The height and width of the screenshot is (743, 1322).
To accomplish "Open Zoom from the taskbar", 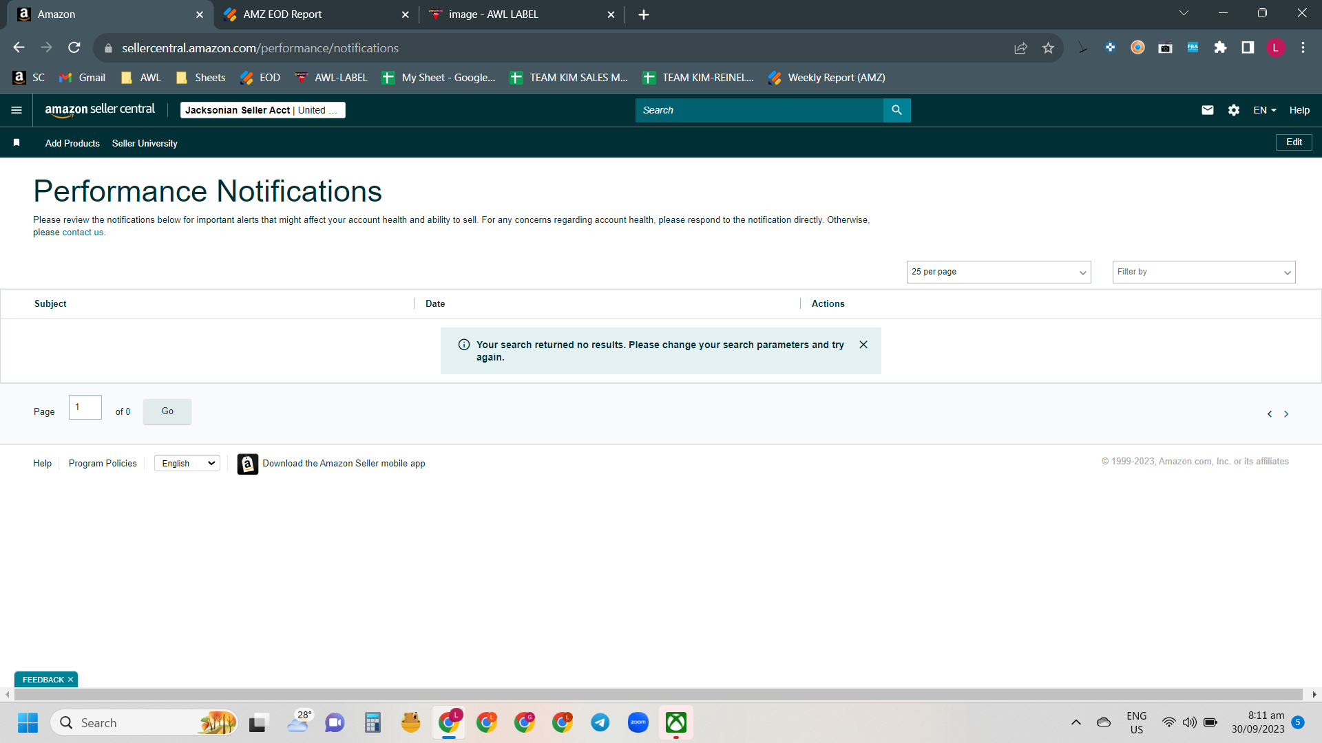I will (638, 722).
